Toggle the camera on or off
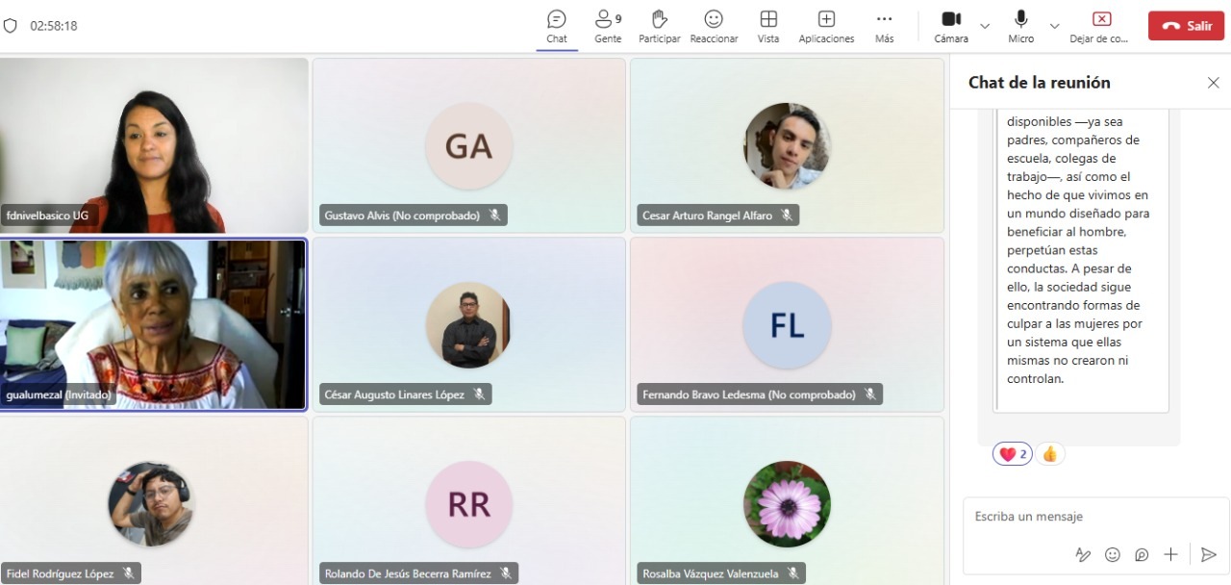Image resolution: width=1231 pixels, height=585 pixels. (x=951, y=25)
